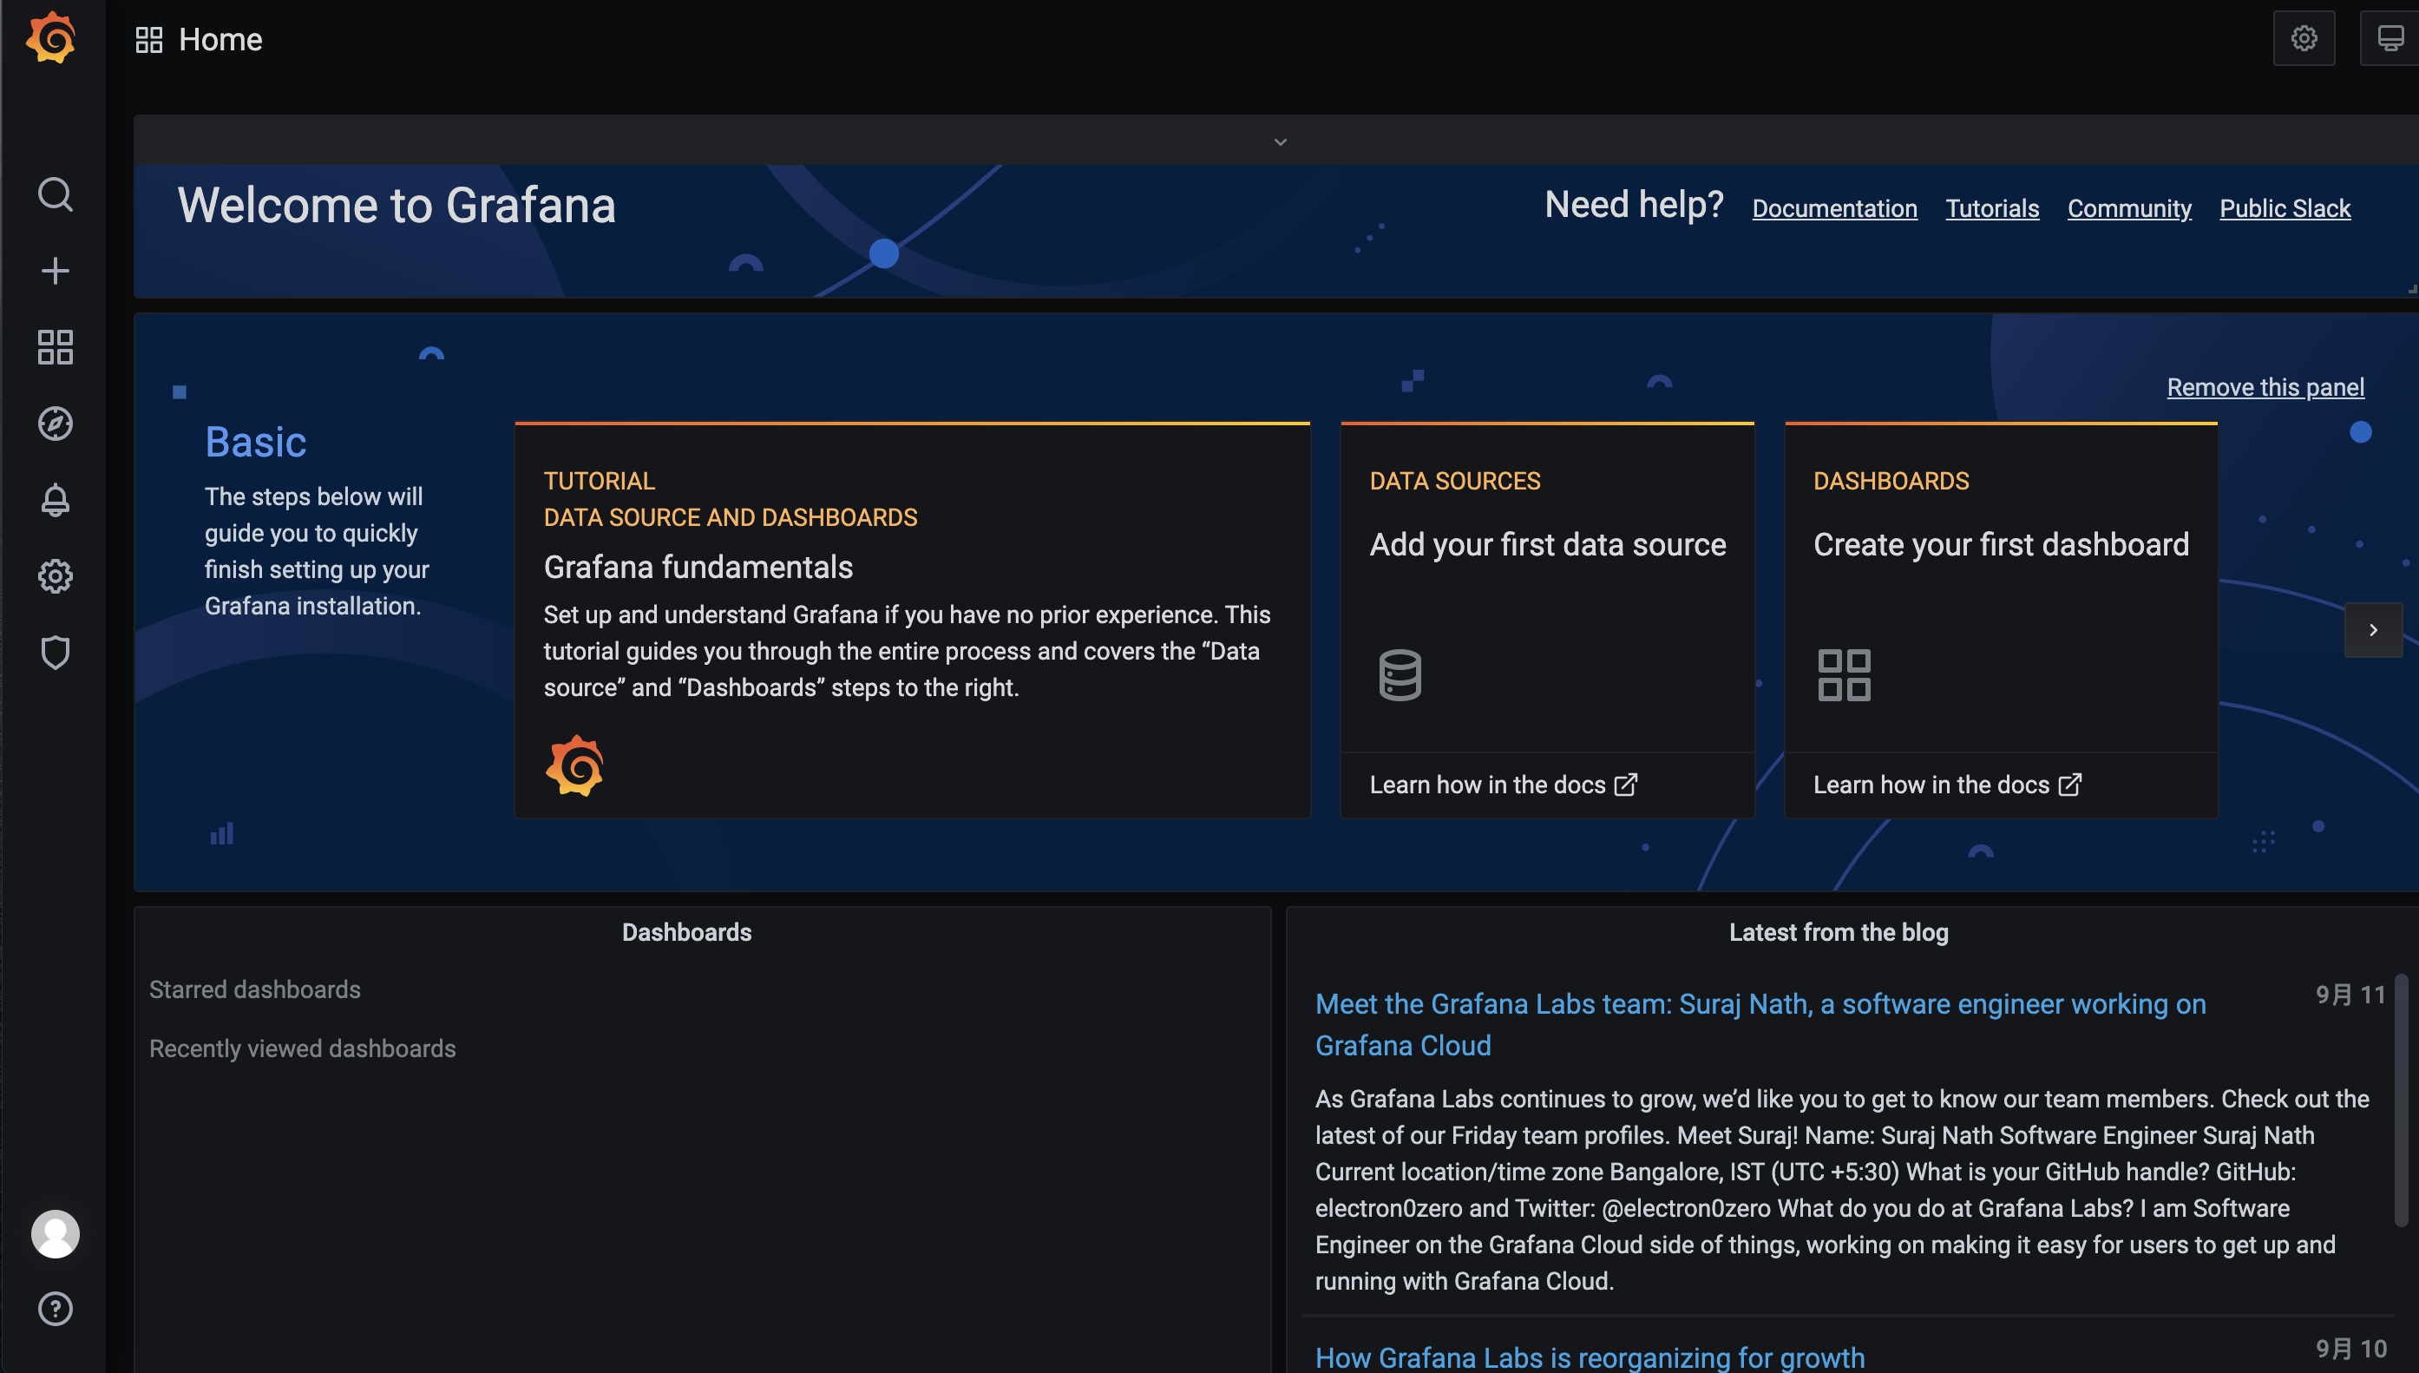Cycle view mode monitor icon
Viewport: 2419px width, 1373px height.
[x=2389, y=37]
